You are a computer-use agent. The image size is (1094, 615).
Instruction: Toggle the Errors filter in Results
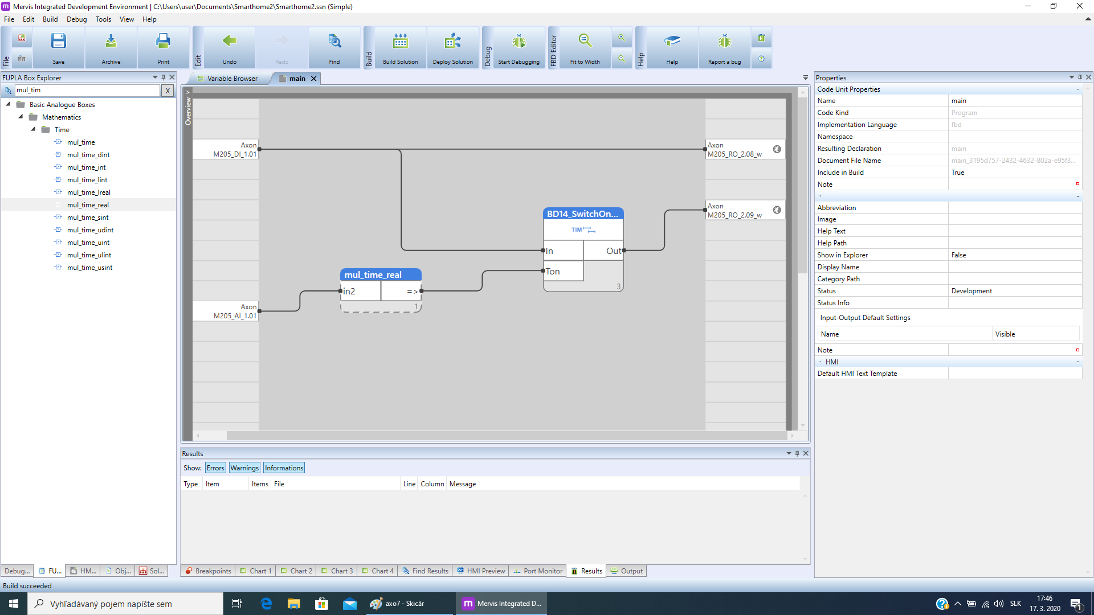click(215, 468)
